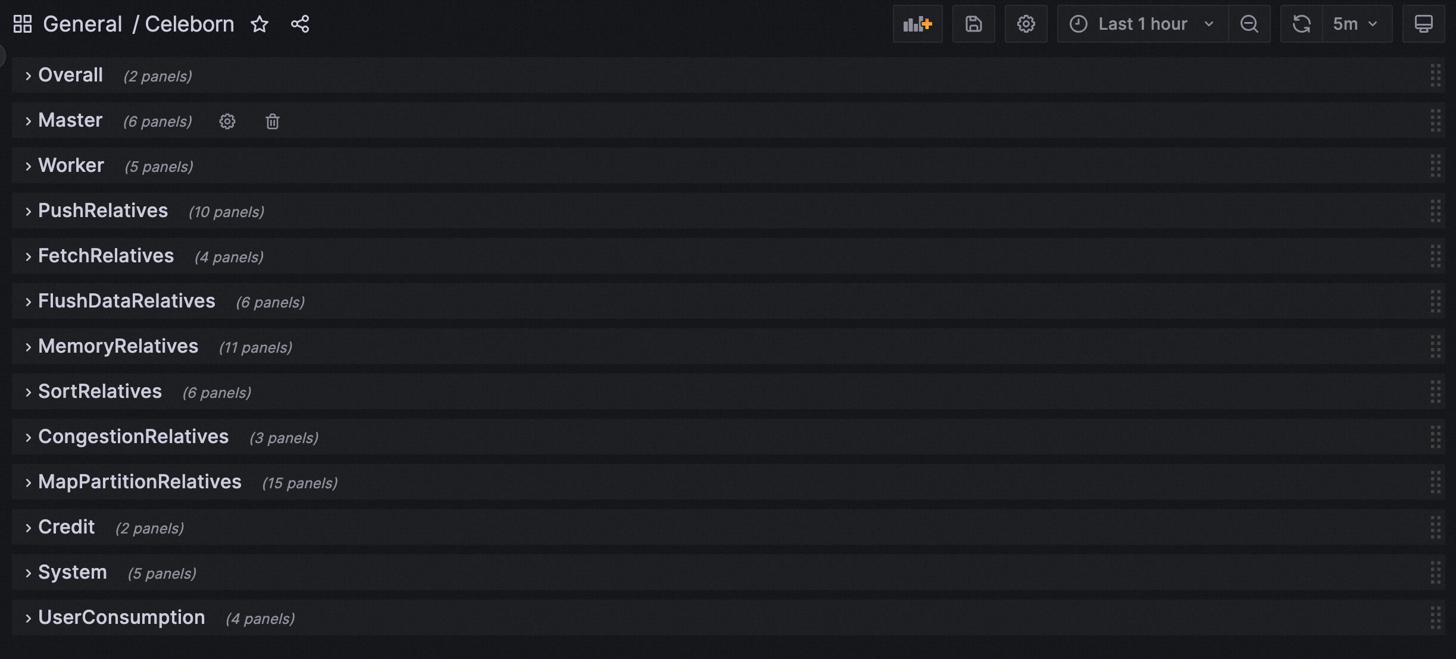Open the dashboard grid menu icon
The width and height of the screenshot is (1456, 659).
click(23, 24)
